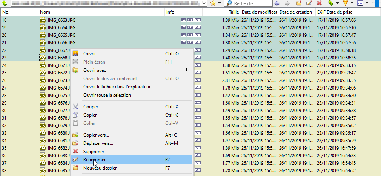Expand the address path dropdown
The width and height of the screenshot is (381, 176).
tap(204, 3)
